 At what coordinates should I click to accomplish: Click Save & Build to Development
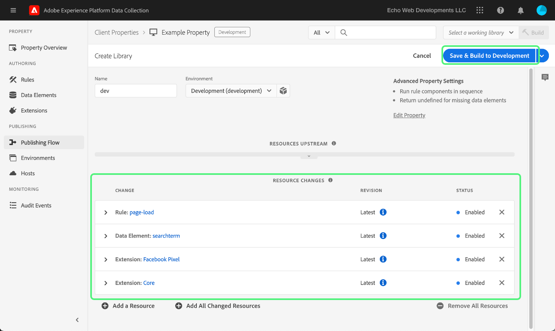coord(489,56)
